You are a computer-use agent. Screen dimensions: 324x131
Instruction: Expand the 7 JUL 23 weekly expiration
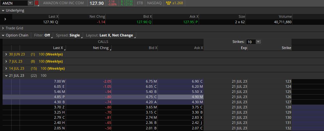coord(6,61)
